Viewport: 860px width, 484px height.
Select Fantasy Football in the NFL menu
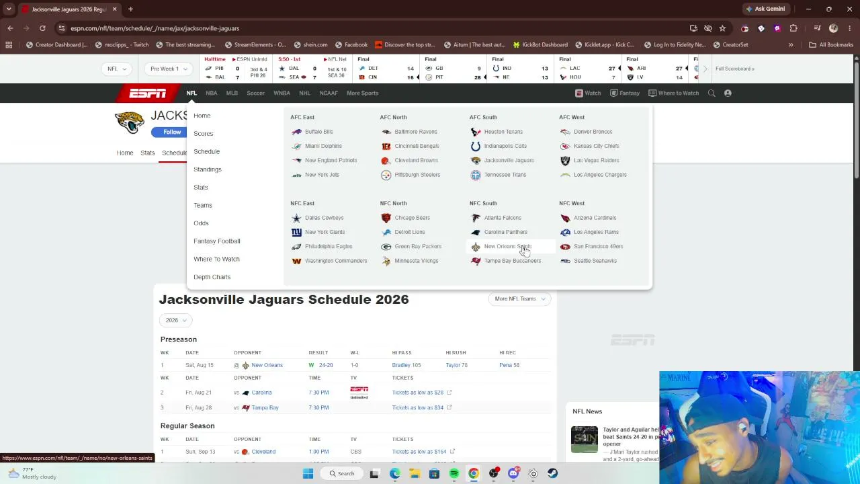217,241
